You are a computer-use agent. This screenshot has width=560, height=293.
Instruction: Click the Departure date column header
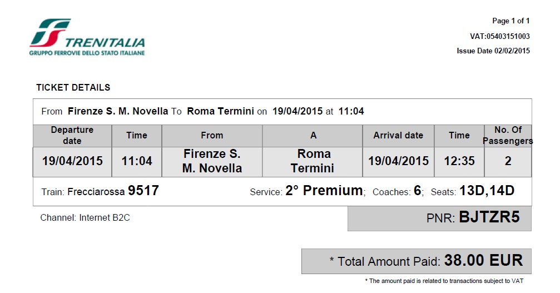click(x=72, y=136)
